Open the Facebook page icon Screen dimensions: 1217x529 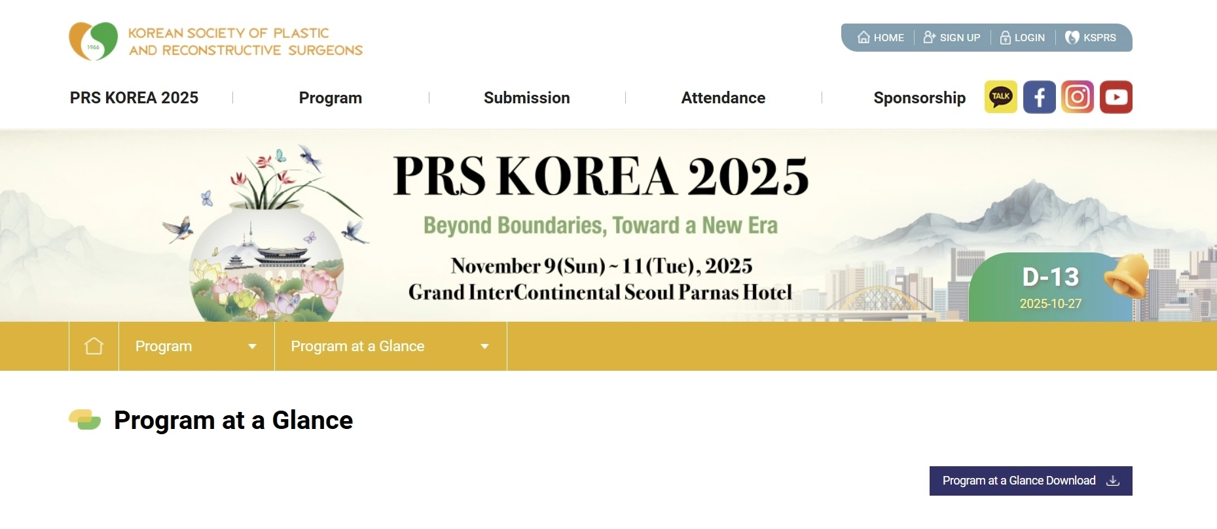1039,97
